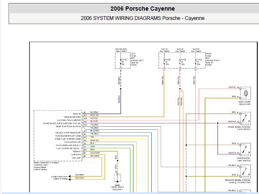Click the 10A fuse in right fuse box
The height and width of the screenshot is (194, 259).
[180, 62]
